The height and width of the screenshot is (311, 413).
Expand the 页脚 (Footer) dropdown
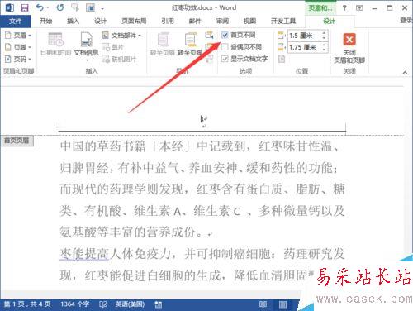click(x=18, y=47)
